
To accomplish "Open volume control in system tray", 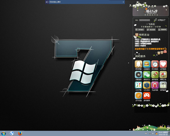I will tap(153, 133).
